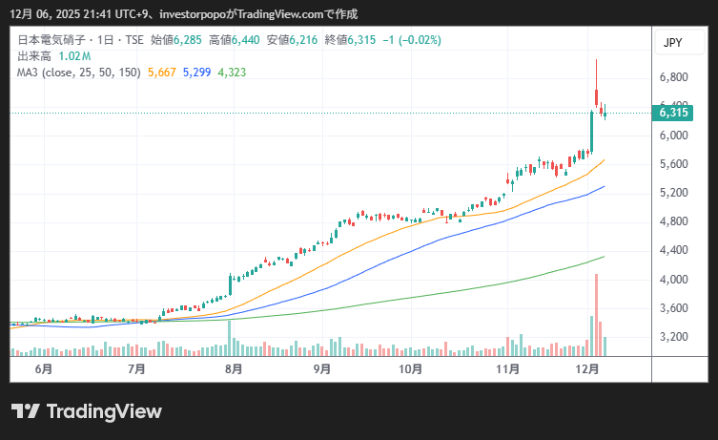
Task: Click the blue 5,299 MA value
Action: [197, 72]
